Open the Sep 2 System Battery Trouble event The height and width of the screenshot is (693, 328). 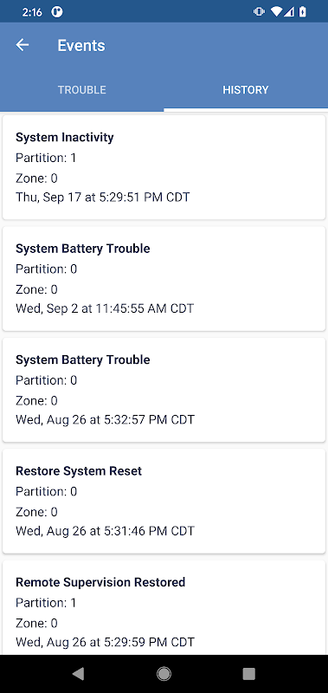pos(164,278)
